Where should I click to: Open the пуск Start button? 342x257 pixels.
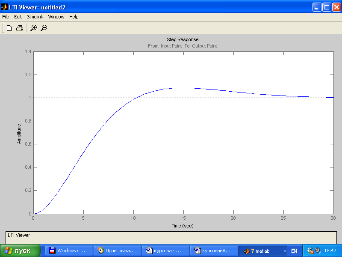coord(20,251)
